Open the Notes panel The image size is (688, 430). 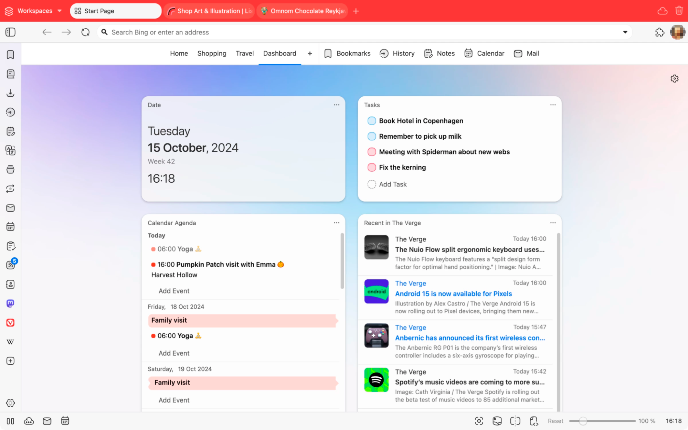coord(445,53)
